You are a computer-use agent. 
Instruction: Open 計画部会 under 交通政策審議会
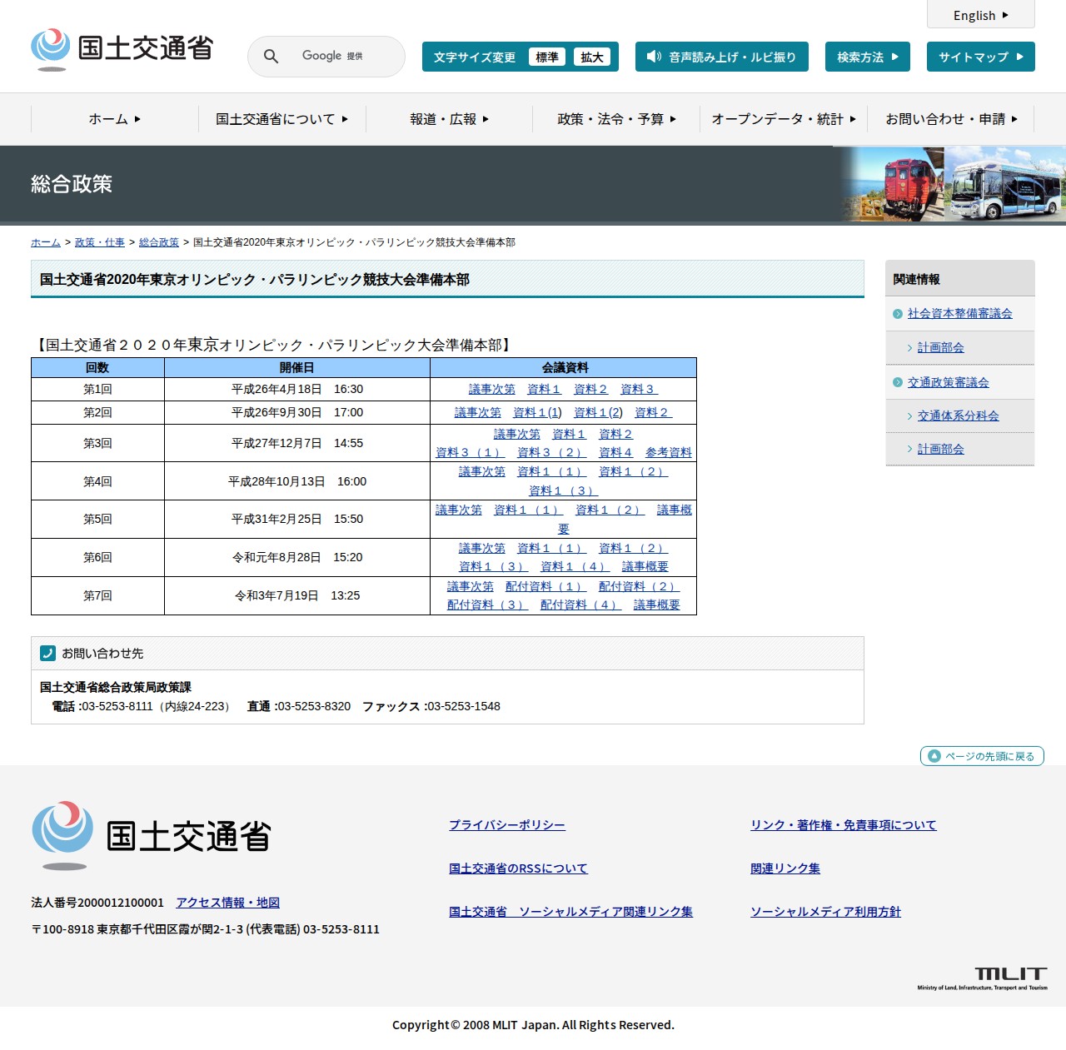pos(941,449)
